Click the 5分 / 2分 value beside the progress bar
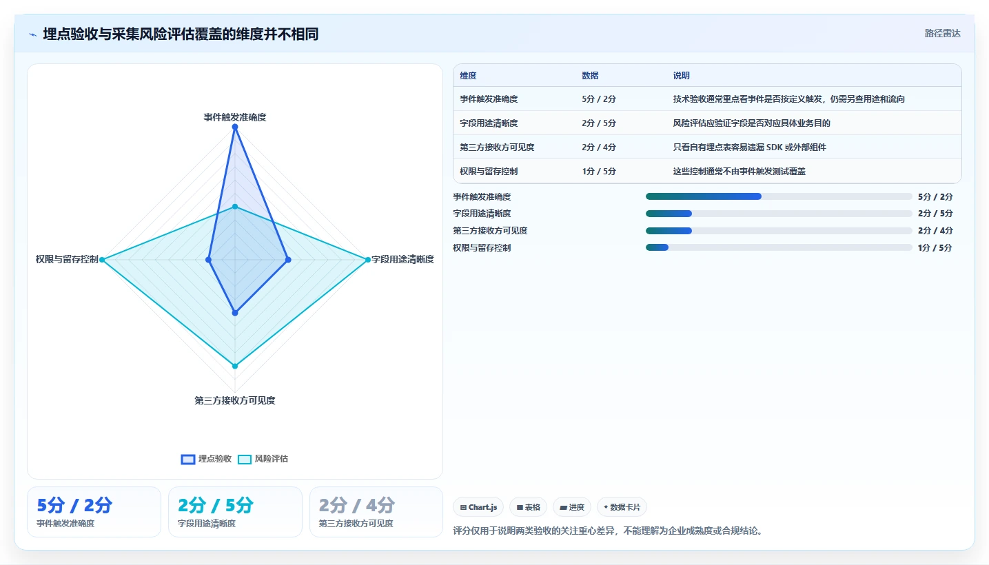The height and width of the screenshot is (565, 989). pos(935,197)
